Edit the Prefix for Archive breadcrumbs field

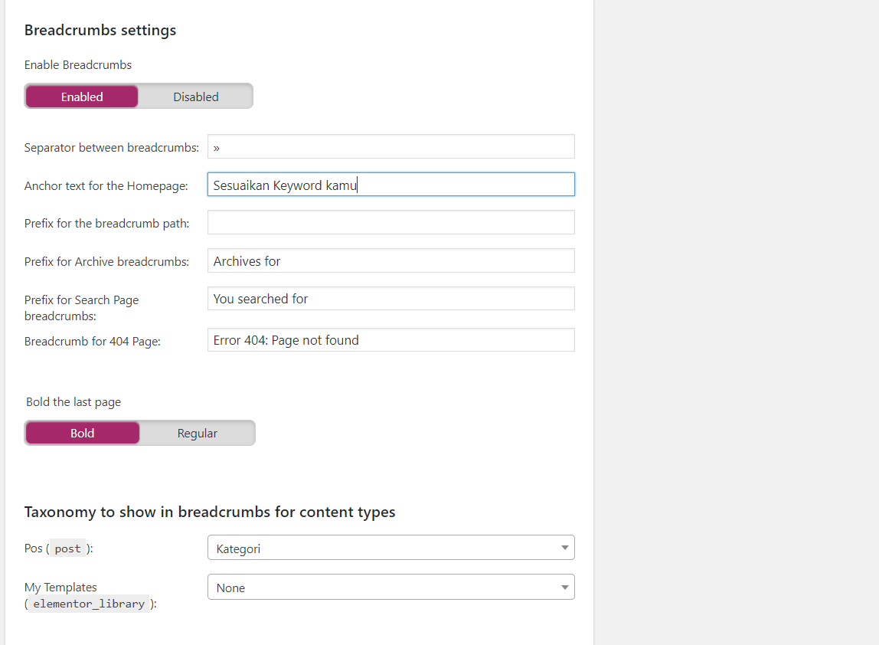point(390,260)
